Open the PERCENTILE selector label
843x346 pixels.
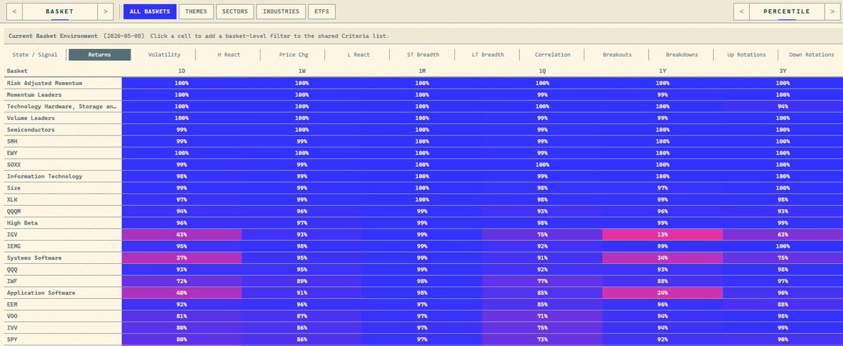click(785, 11)
